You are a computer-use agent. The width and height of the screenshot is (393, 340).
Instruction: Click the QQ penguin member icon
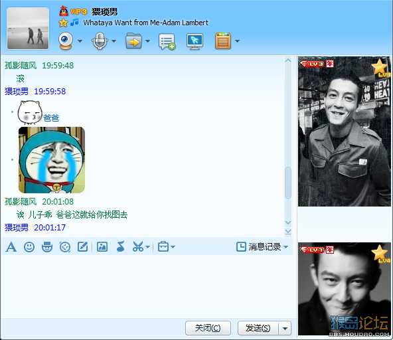64,11
